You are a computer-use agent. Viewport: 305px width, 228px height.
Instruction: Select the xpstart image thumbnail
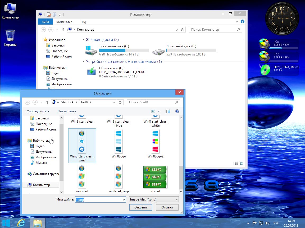point(155,177)
